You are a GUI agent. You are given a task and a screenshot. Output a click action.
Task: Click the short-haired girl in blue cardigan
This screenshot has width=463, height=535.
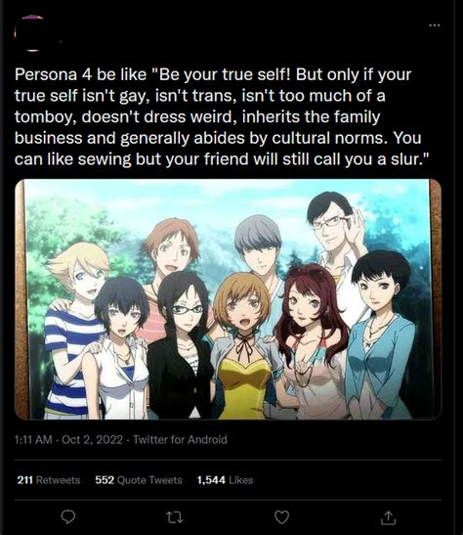click(x=382, y=334)
